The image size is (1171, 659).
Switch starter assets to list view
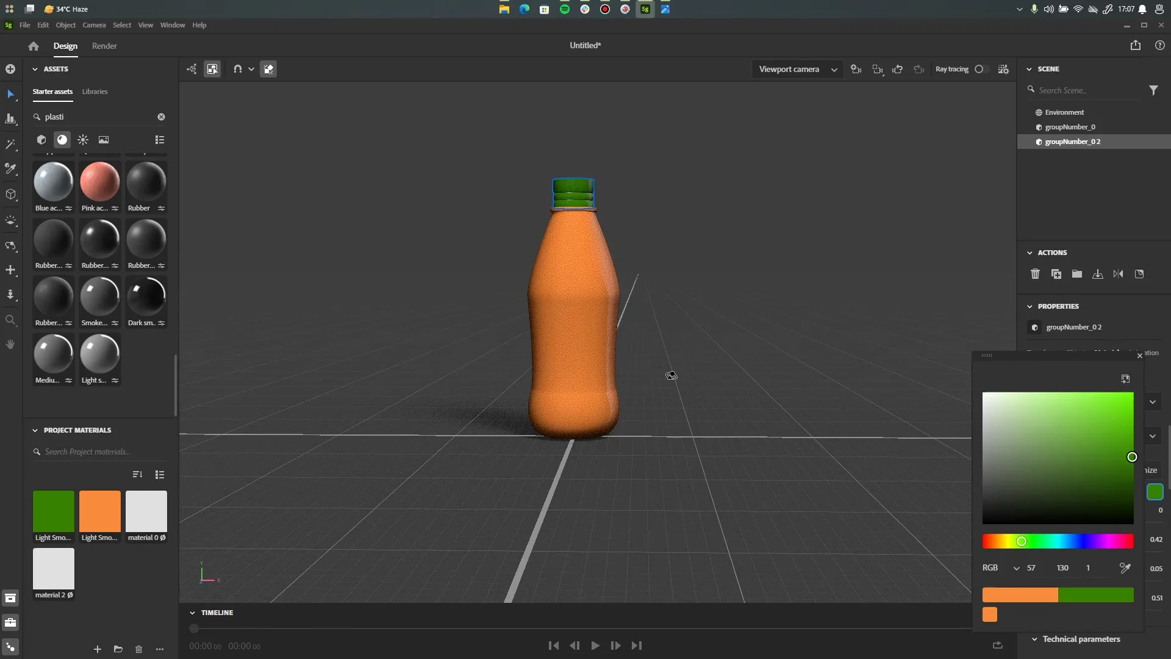[x=160, y=140]
